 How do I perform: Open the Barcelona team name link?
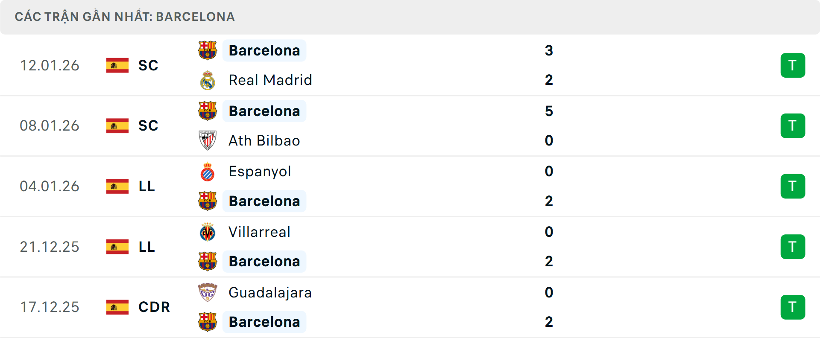coord(264,50)
